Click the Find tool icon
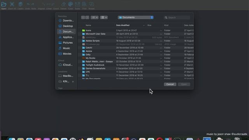Image resolution: width=249 pixels, height=140 pixels. tap(84, 4)
